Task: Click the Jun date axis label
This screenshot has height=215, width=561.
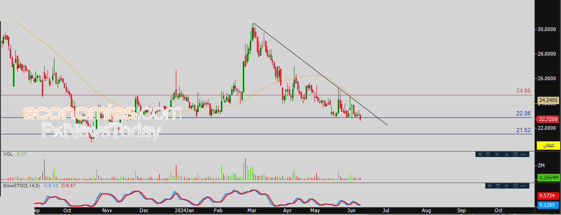Action: point(352,210)
